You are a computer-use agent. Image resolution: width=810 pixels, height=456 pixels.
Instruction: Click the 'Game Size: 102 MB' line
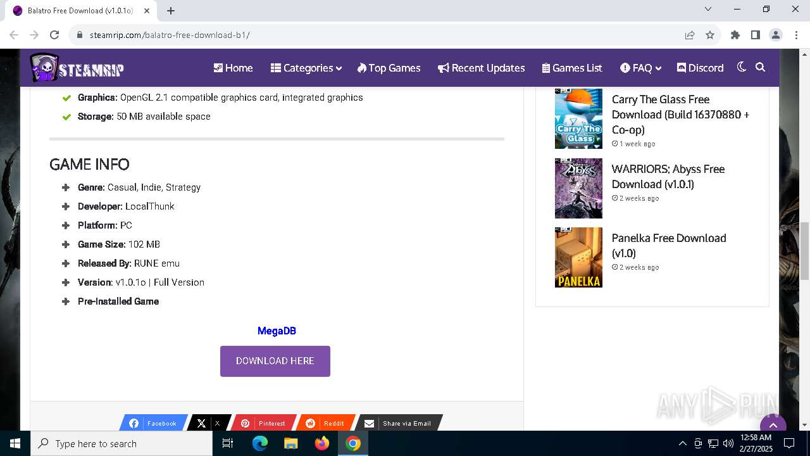(119, 244)
